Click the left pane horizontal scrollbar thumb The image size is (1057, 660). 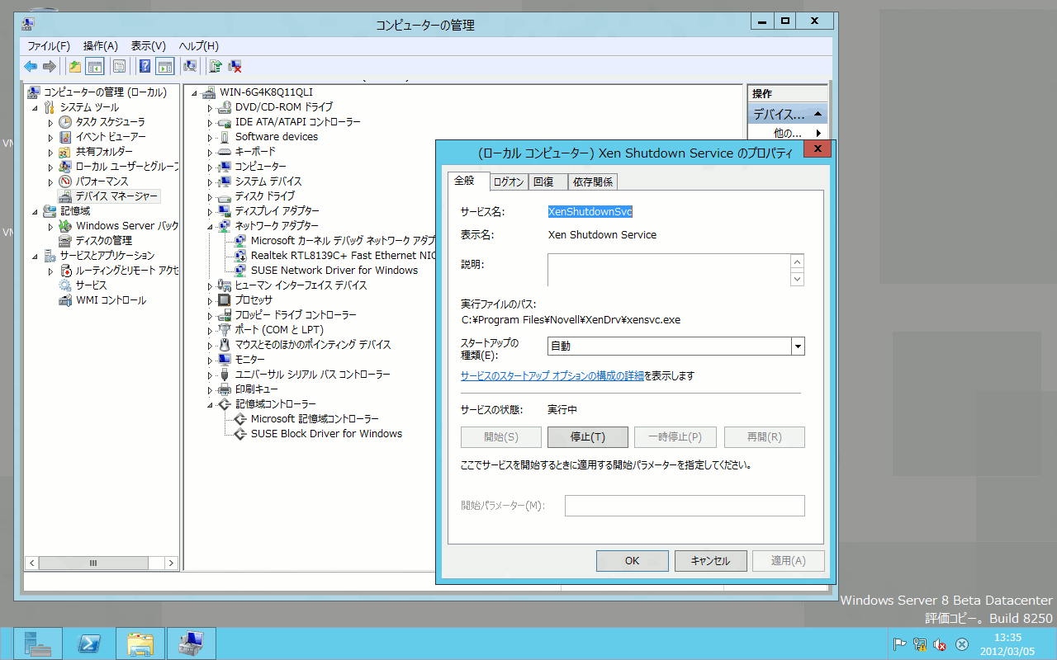click(x=93, y=563)
